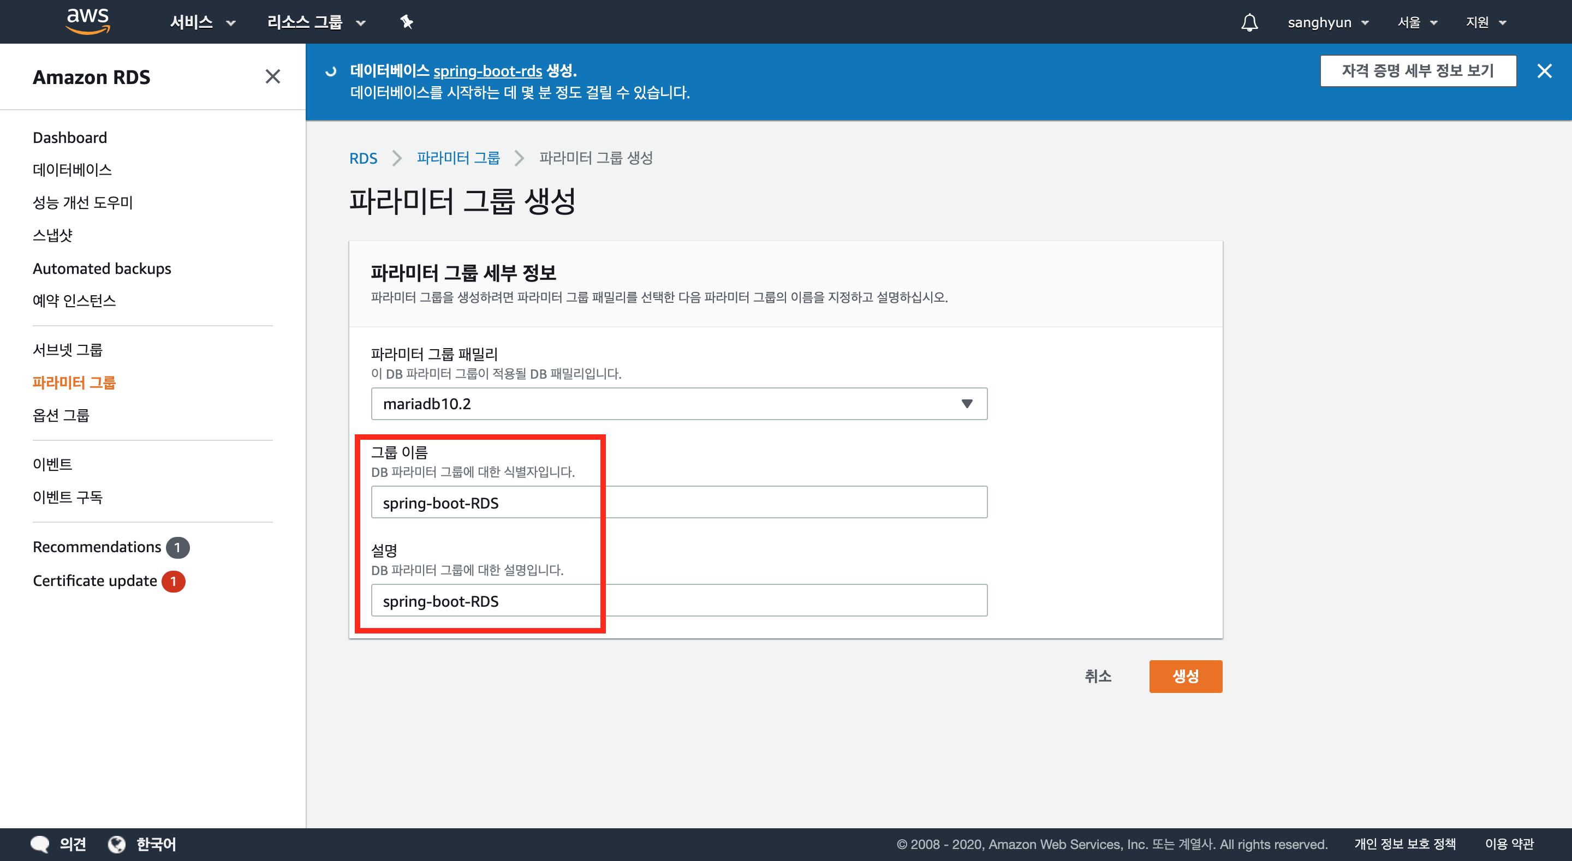Click 자격 증명 세부 정보 보기 button
Image resolution: width=1572 pixels, height=861 pixels.
point(1418,71)
